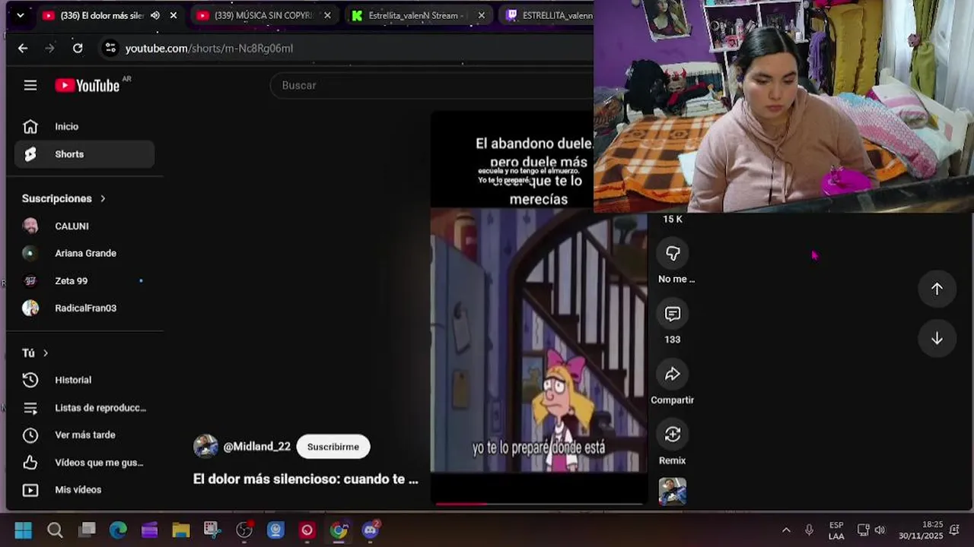
Task: Open Ver más tarde in the sidebar
Action: click(84, 435)
